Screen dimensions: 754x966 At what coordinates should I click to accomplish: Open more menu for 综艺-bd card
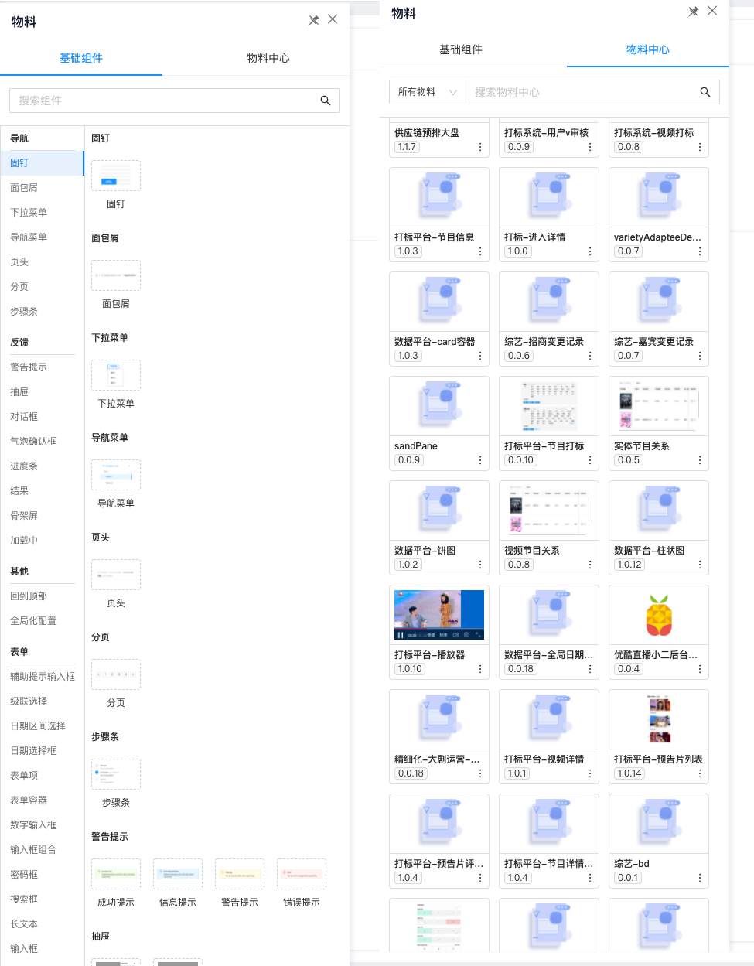point(700,878)
